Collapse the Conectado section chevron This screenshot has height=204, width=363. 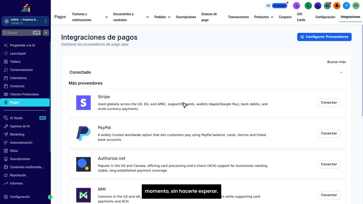[x=341, y=73]
